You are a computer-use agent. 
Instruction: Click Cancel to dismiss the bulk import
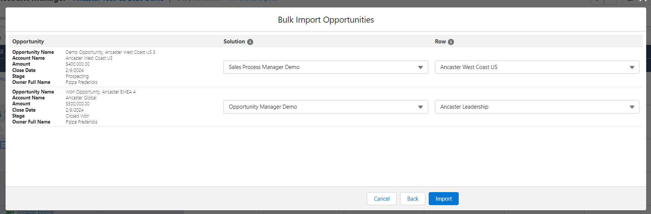382,199
